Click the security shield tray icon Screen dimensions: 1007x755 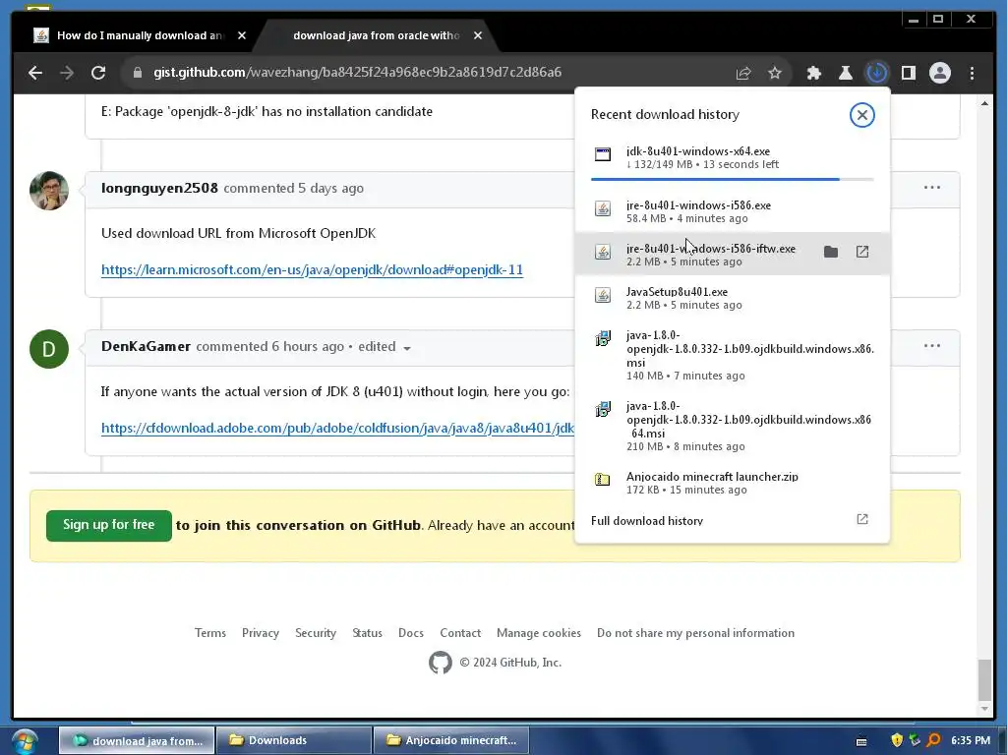pyautogui.click(x=897, y=741)
